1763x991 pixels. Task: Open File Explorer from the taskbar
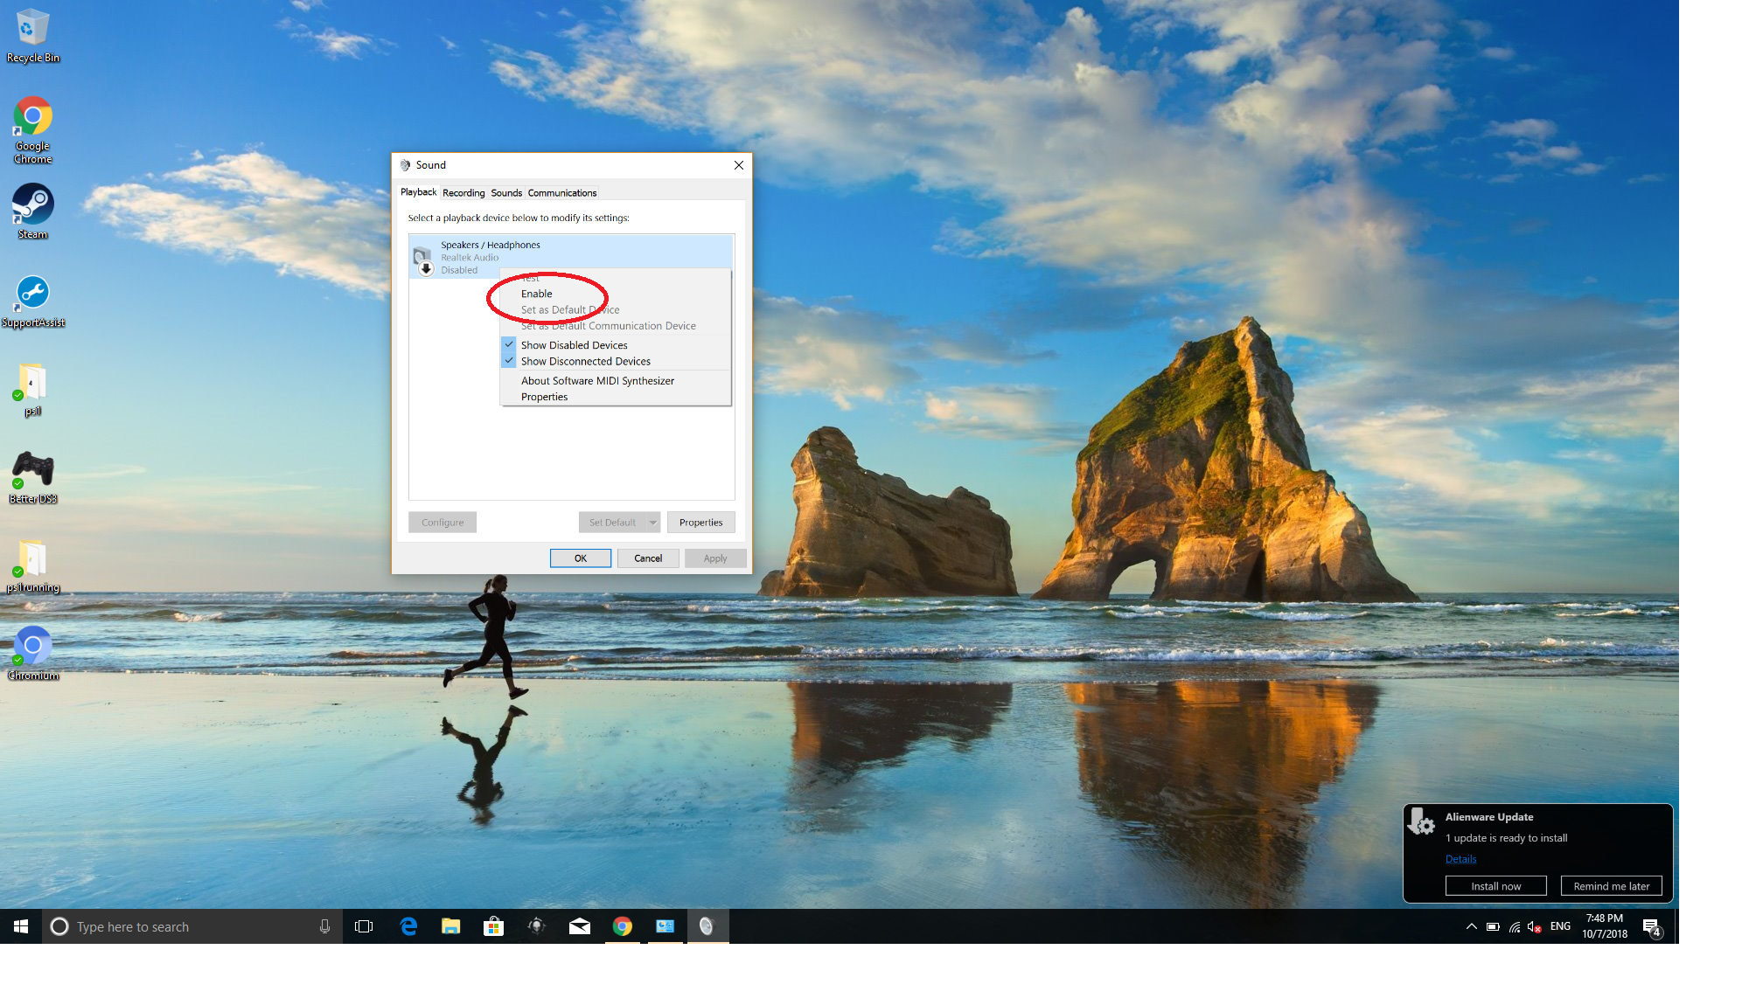tap(450, 926)
